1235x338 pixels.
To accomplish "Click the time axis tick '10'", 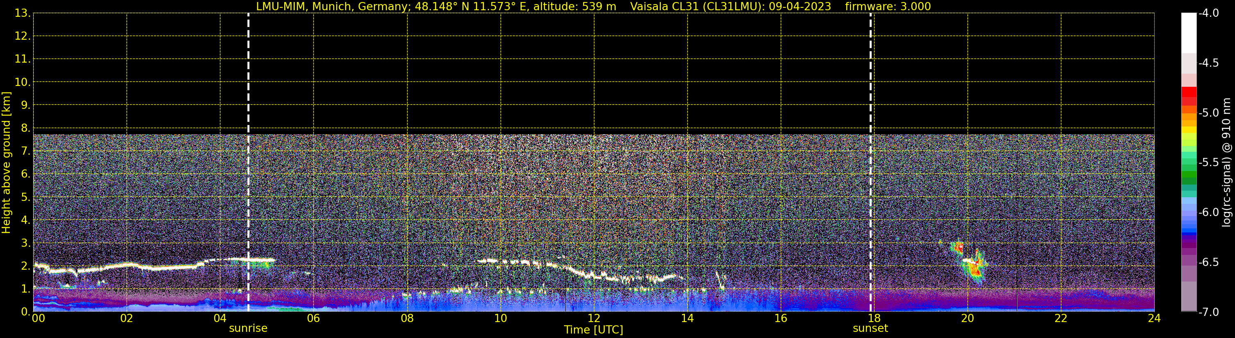I will pyautogui.click(x=501, y=318).
